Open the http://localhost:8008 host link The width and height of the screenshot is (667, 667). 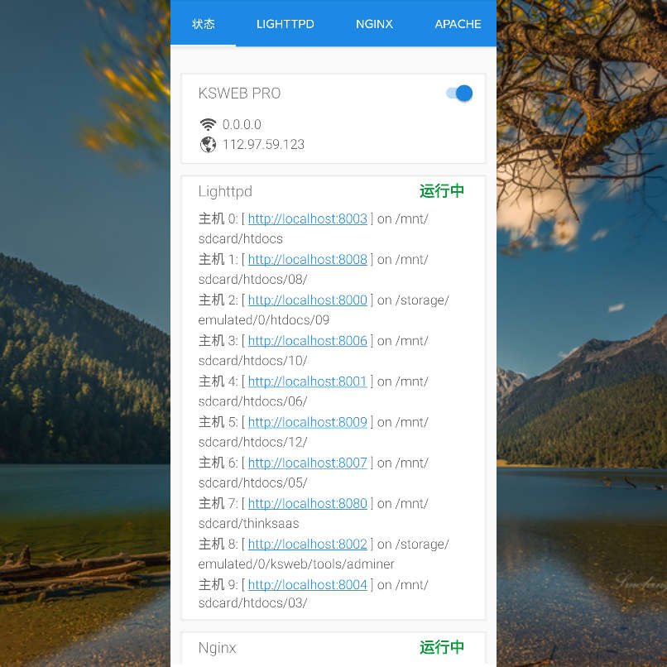(x=307, y=259)
